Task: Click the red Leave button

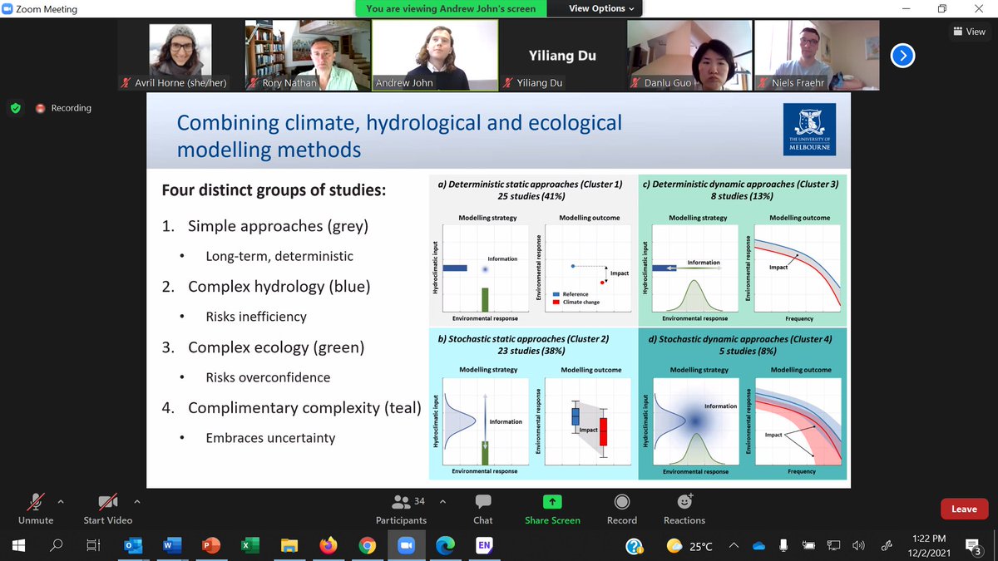Action: coord(964,509)
